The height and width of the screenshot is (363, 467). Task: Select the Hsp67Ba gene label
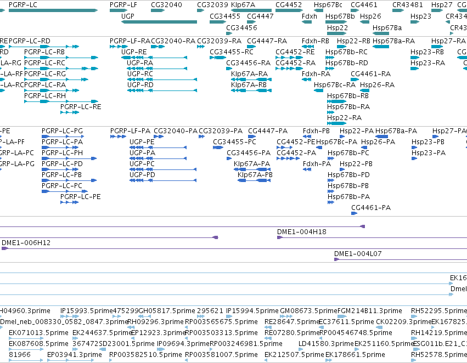387,28
